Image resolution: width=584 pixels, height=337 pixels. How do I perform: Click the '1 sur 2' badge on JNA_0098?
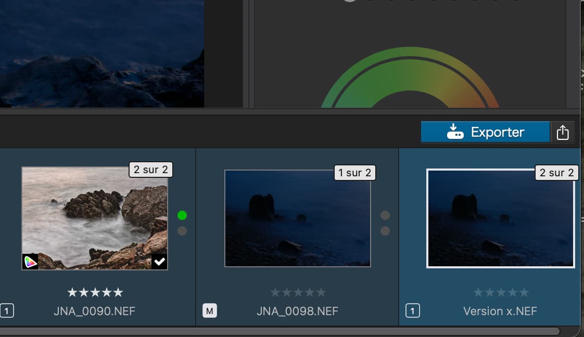click(x=354, y=173)
